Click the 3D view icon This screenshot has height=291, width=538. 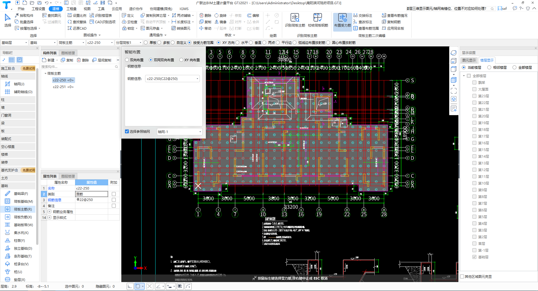pos(454,61)
